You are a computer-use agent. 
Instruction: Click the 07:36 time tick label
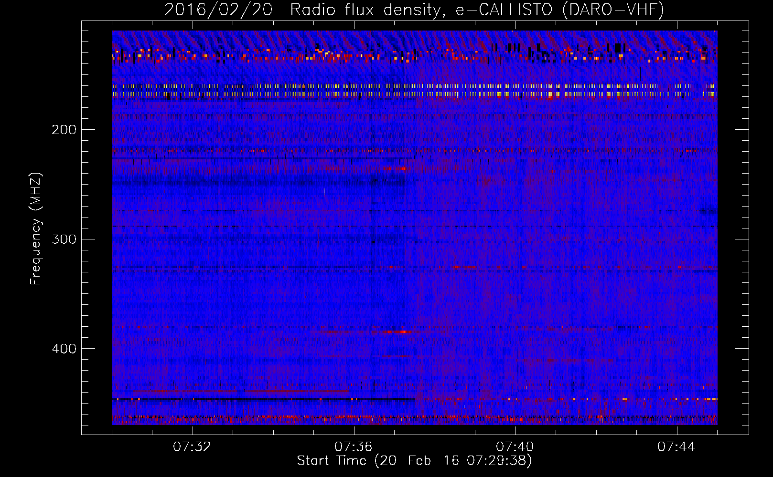tap(354, 447)
